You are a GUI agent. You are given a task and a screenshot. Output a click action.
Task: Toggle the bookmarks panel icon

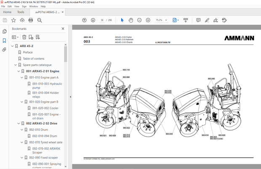pos(5,40)
